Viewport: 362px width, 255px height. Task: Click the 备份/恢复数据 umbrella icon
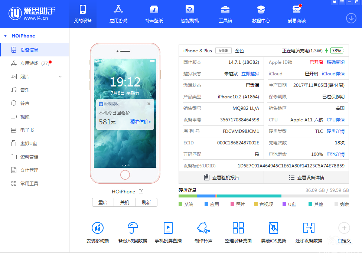click(133, 228)
